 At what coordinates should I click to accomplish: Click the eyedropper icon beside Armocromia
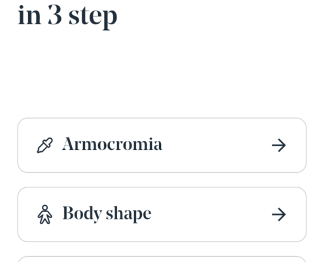[45, 145]
